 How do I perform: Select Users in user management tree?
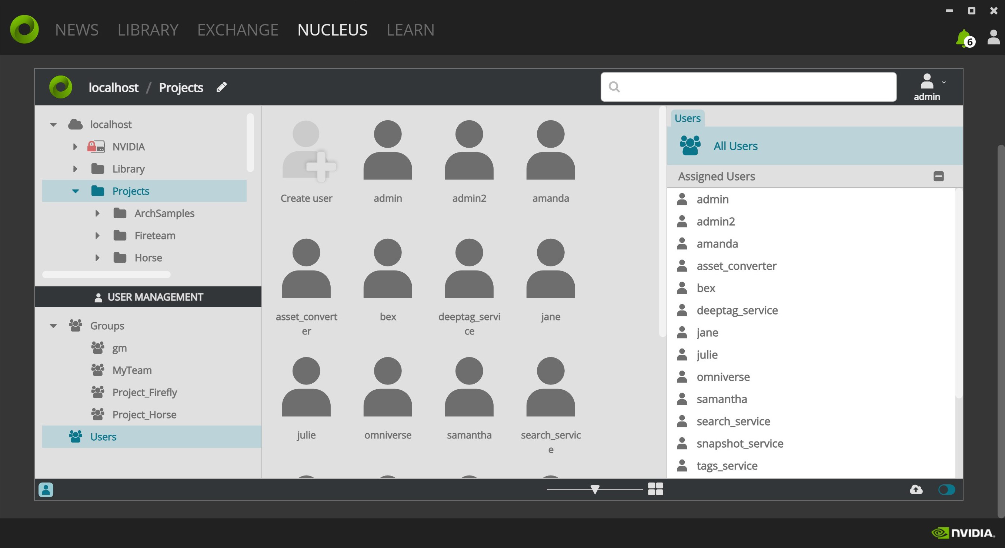point(152,437)
